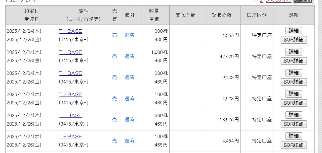Open 詳細 for the 4,503円 trade

(294, 94)
